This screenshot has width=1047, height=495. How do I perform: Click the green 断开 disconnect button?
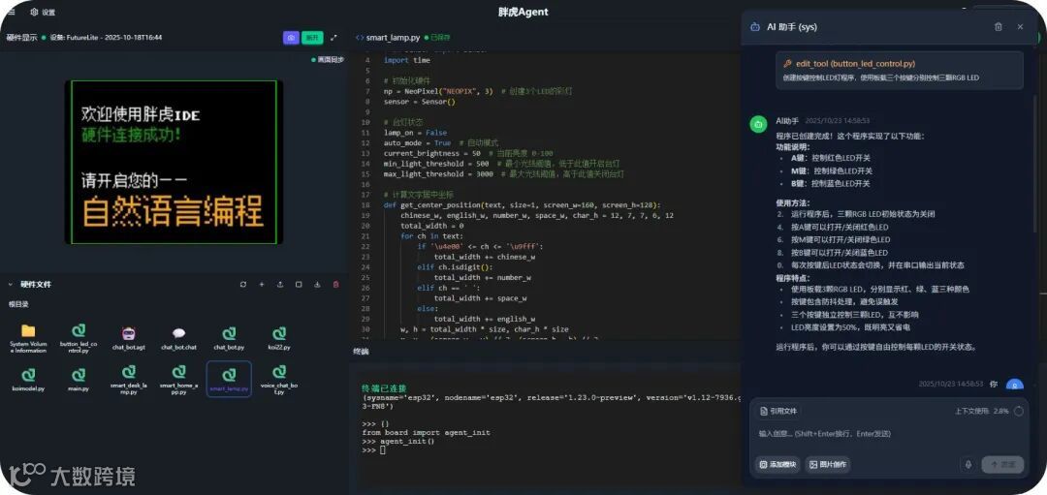[x=312, y=38]
